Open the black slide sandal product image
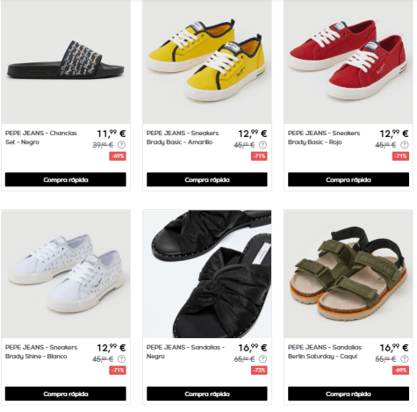Image resolution: width=417 pixels, height=412 pixels. click(66, 61)
